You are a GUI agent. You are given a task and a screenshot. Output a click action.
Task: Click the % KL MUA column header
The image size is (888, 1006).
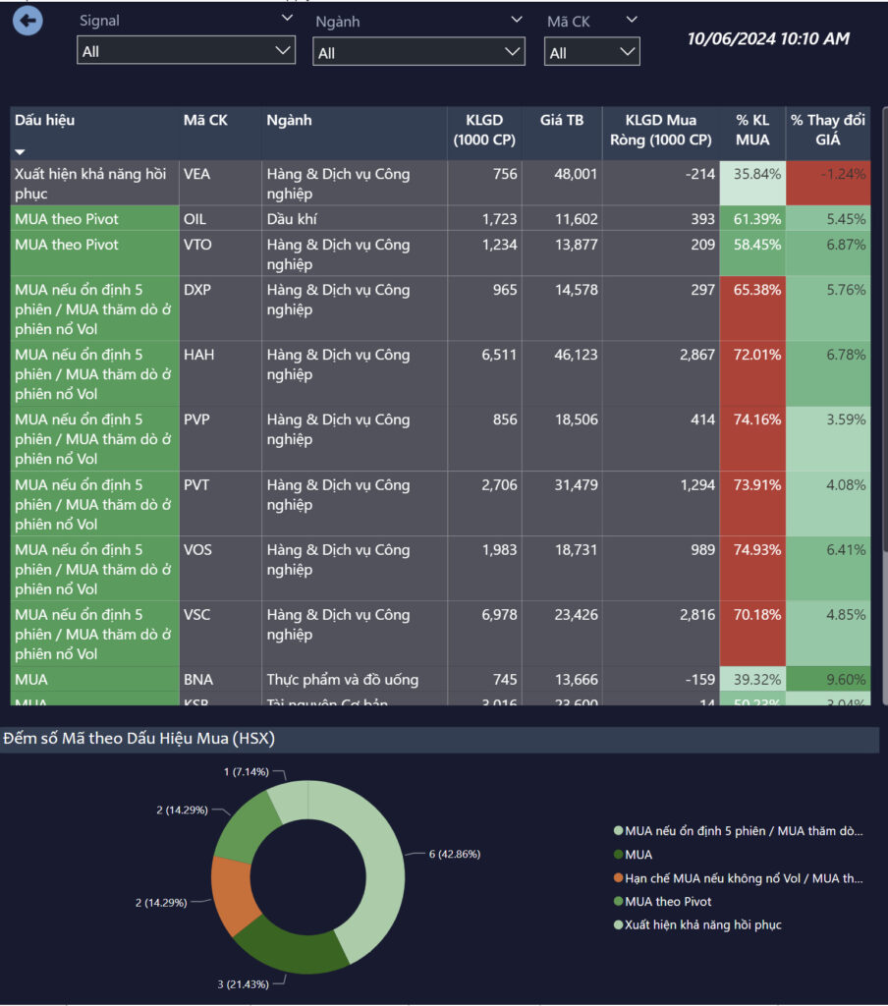752,130
